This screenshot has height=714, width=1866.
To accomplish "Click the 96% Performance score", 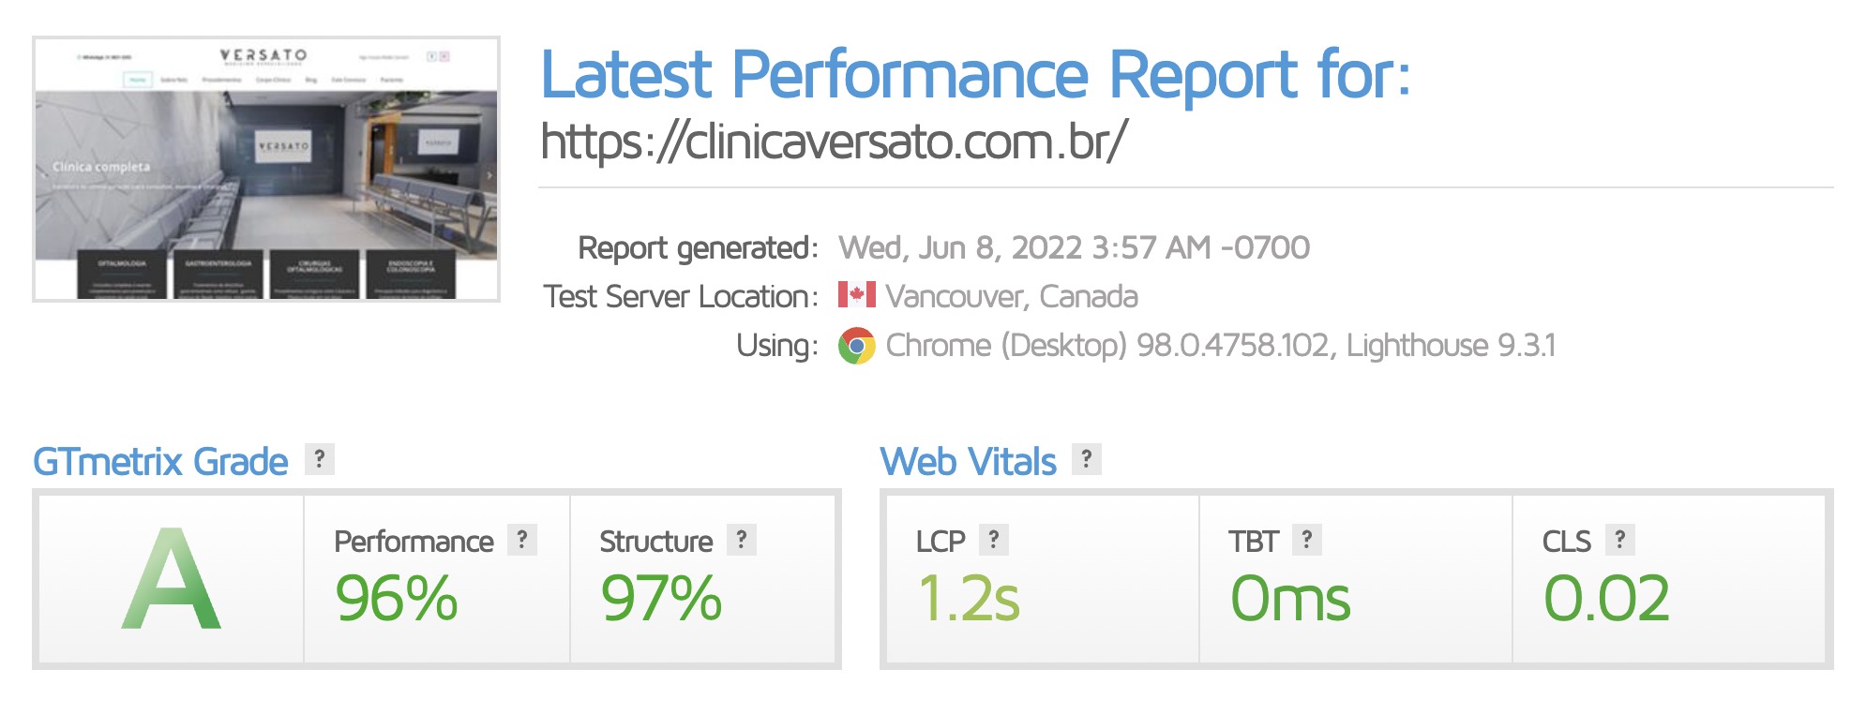I will (x=397, y=599).
